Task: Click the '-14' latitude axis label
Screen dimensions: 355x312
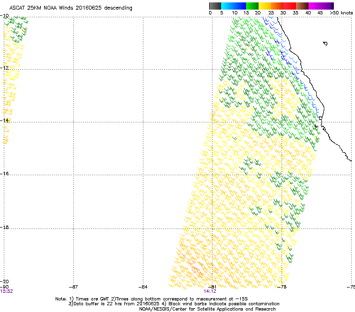Action: coord(4,120)
